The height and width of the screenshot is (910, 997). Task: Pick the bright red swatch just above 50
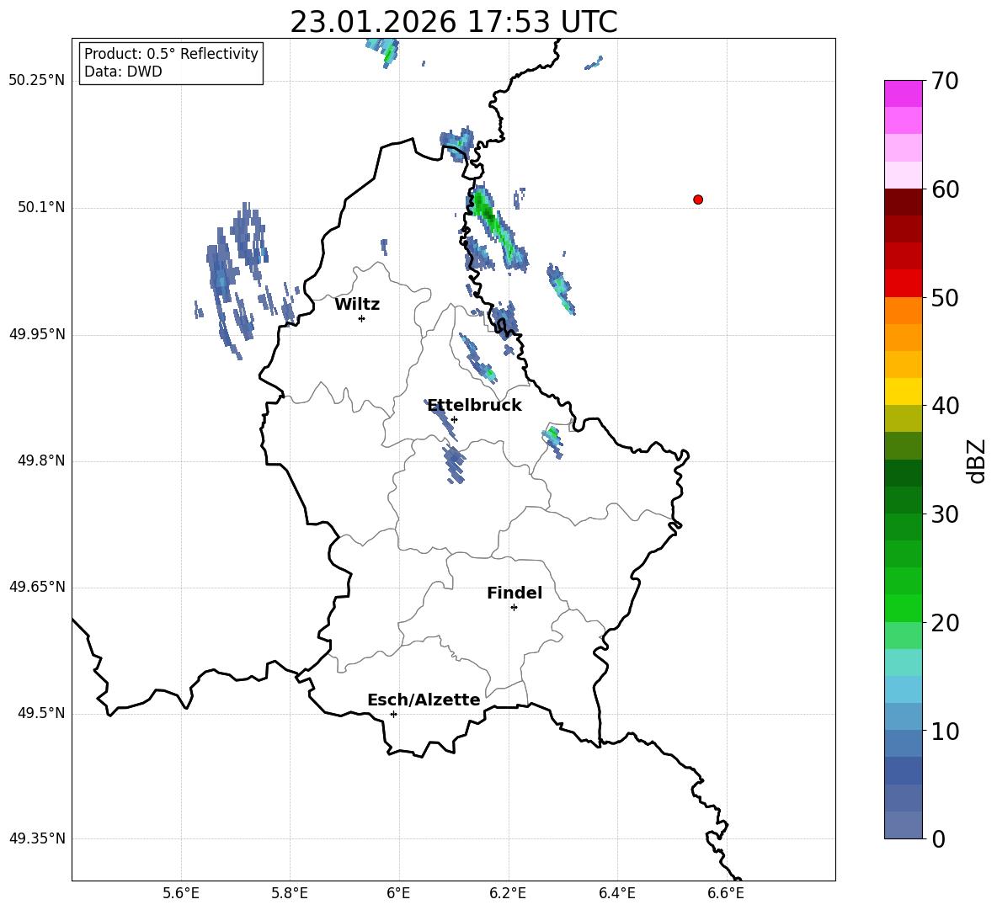(903, 284)
